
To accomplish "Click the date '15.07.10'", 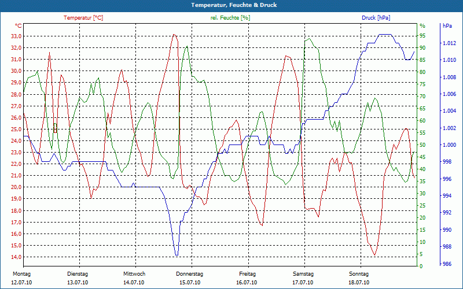I will point(190,283).
